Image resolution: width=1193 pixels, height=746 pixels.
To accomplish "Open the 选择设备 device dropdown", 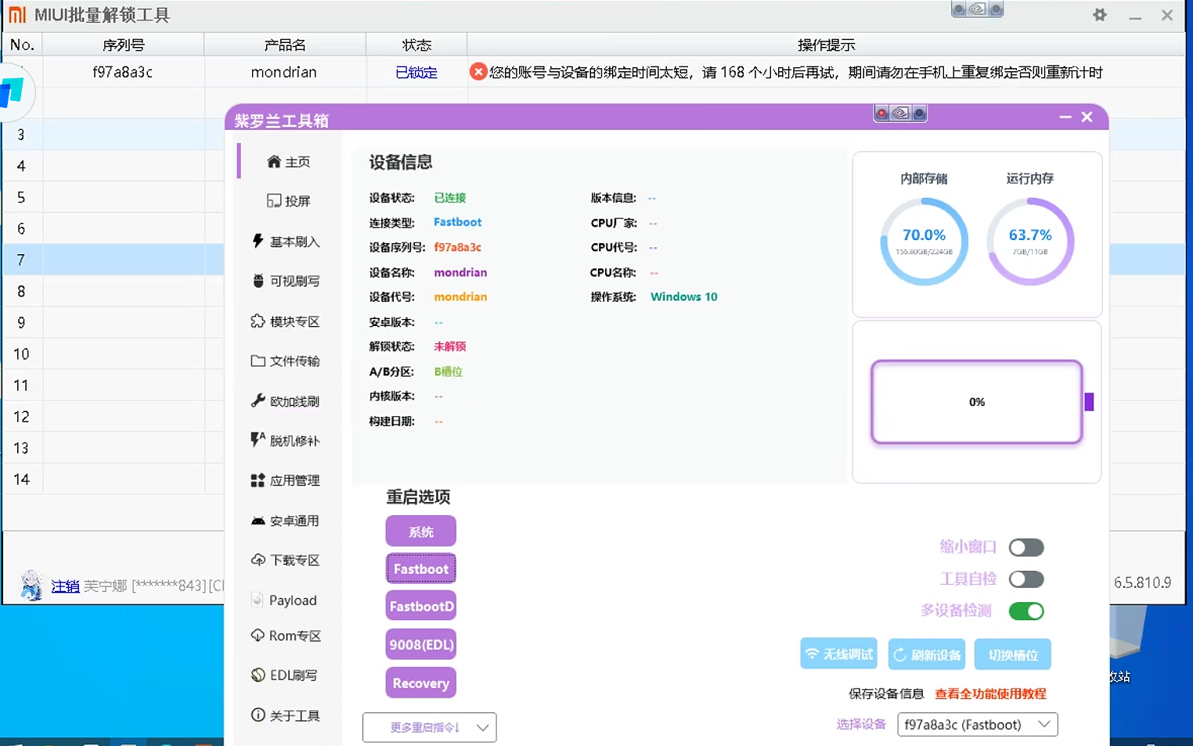I will click(977, 725).
